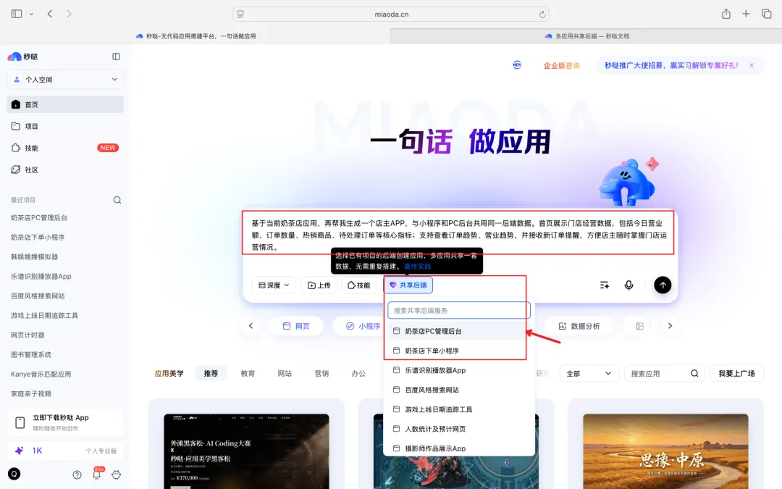The width and height of the screenshot is (782, 489).
Task: Click the prompt optimize sparkle-list icon
Action: (x=605, y=285)
